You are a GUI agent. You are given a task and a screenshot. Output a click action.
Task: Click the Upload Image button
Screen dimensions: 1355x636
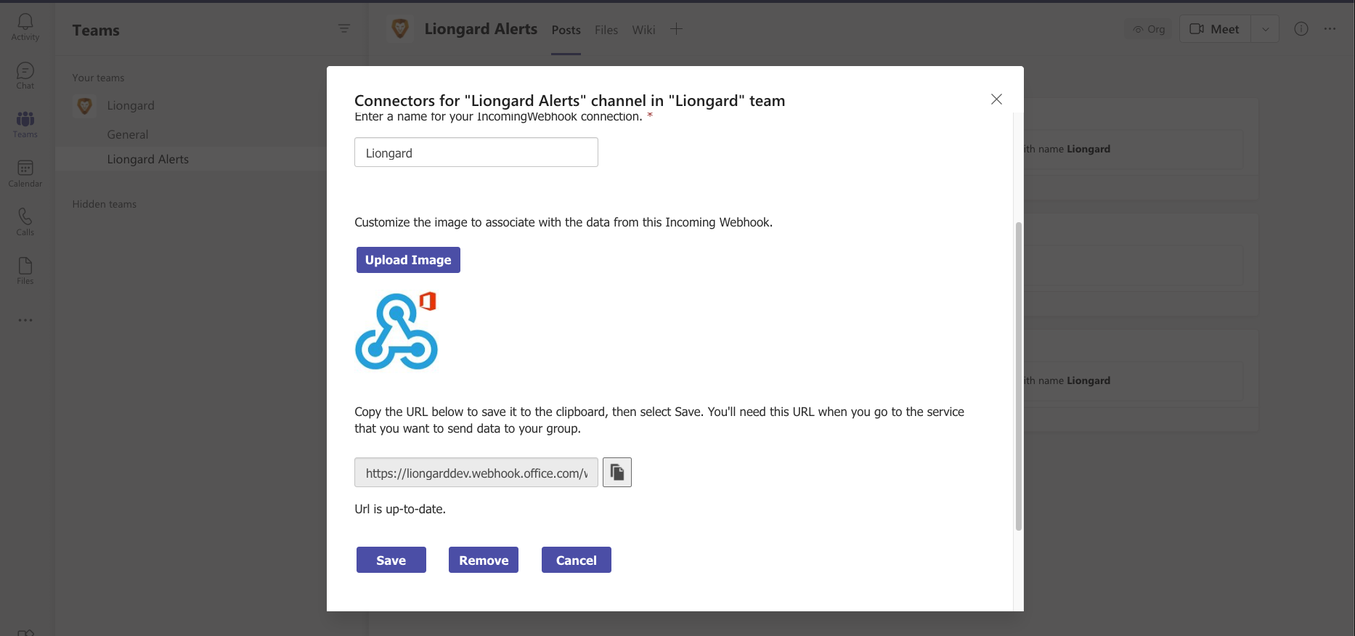coord(408,260)
